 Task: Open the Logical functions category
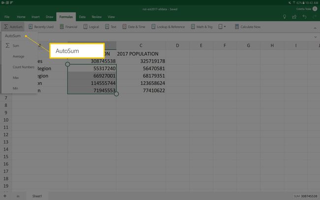point(91,27)
